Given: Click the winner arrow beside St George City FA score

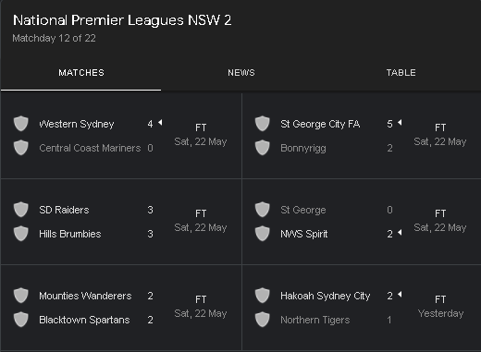Looking at the screenshot, I should (x=400, y=123).
